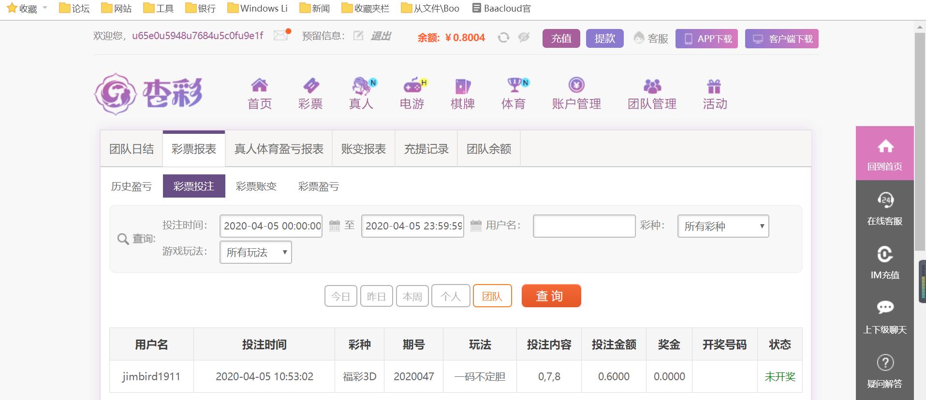Image resolution: width=926 pixels, height=400 pixels.
Task: Open calendar picker for start time
Action: point(335,226)
